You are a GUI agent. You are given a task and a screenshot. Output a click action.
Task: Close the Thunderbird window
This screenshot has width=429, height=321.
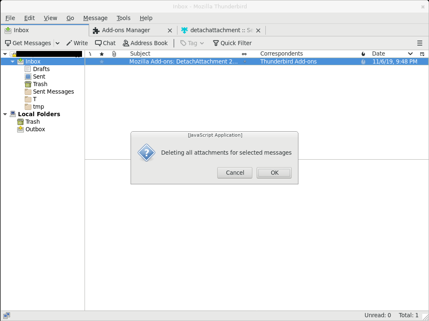[x=423, y=7]
